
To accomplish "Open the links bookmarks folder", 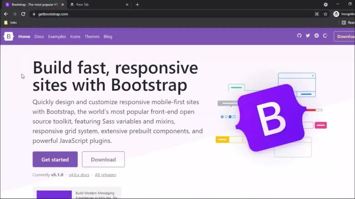I will click(x=11, y=23).
